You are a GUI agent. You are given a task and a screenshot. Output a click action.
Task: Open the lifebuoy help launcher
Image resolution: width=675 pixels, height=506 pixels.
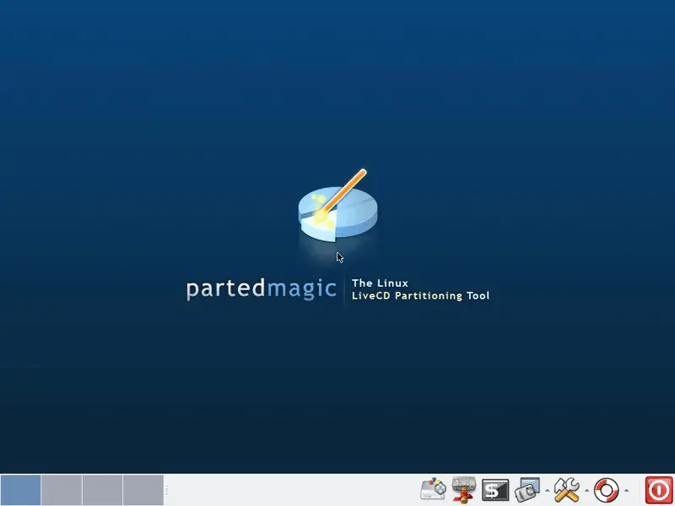tap(606, 490)
